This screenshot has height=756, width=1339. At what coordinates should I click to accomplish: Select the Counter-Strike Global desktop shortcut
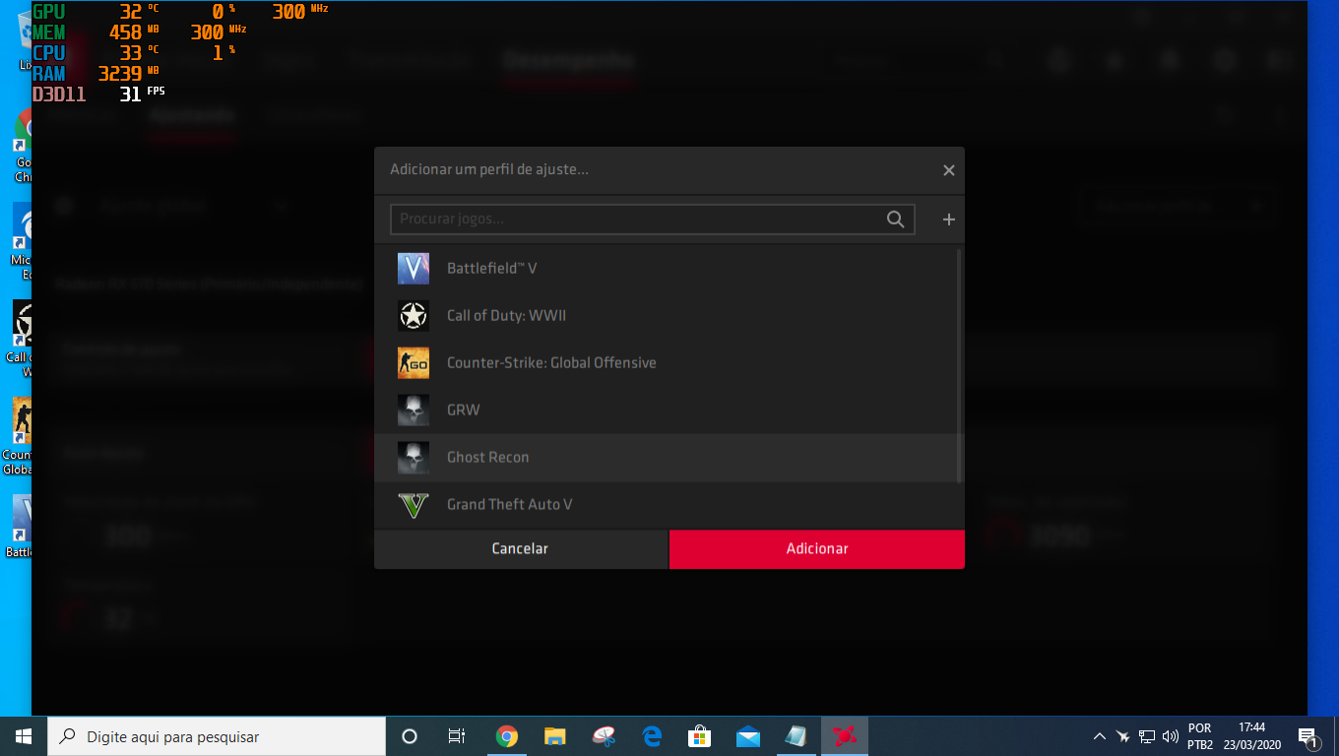18,436
